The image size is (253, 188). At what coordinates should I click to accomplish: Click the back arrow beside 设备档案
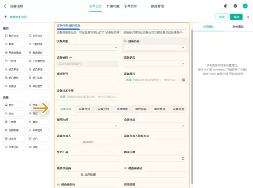coord(5,6)
